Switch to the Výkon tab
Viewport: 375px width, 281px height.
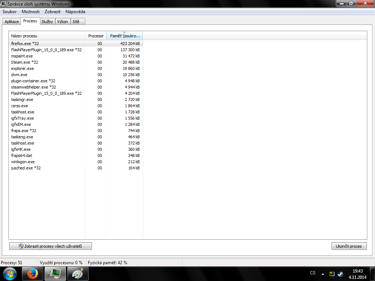(63, 22)
